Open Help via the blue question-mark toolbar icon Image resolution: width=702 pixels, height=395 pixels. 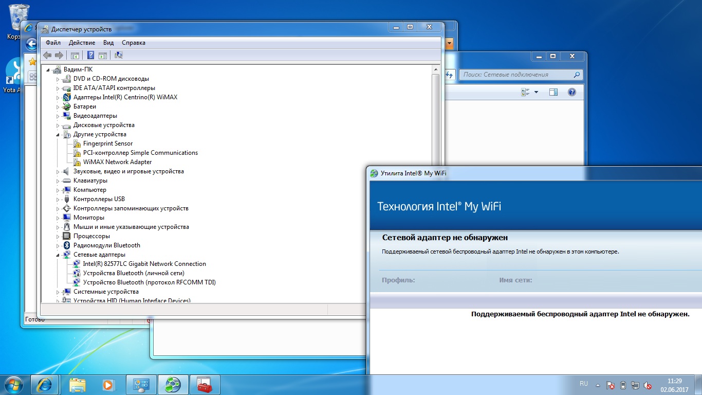coord(90,55)
